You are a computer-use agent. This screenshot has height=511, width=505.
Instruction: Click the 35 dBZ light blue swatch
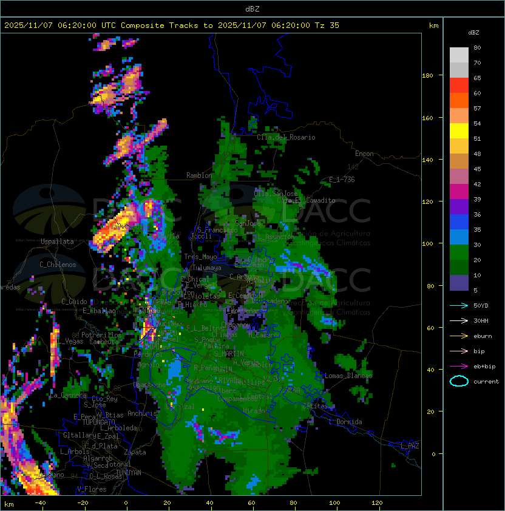point(459,237)
